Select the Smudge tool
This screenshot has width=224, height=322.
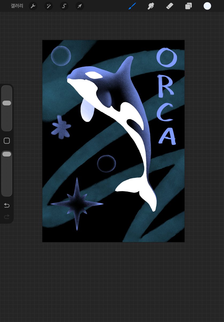151,6
